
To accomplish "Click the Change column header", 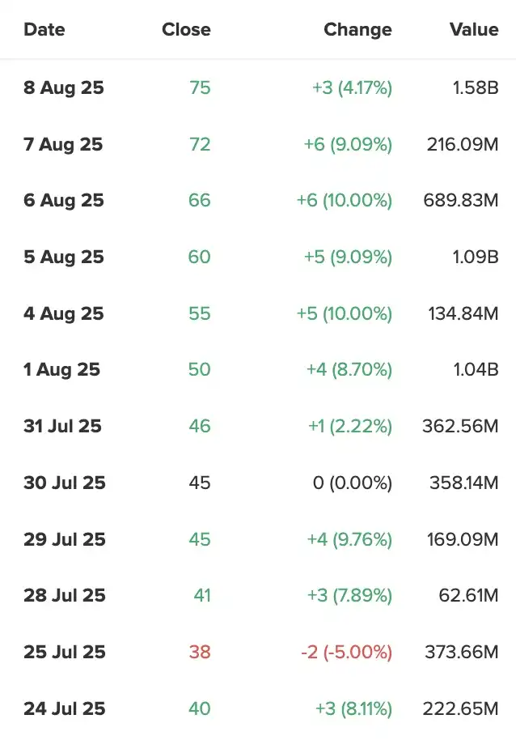I will (357, 30).
